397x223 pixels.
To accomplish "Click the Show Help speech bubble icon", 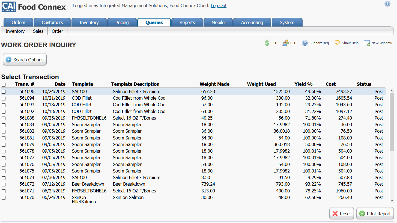I will [x=337, y=43].
